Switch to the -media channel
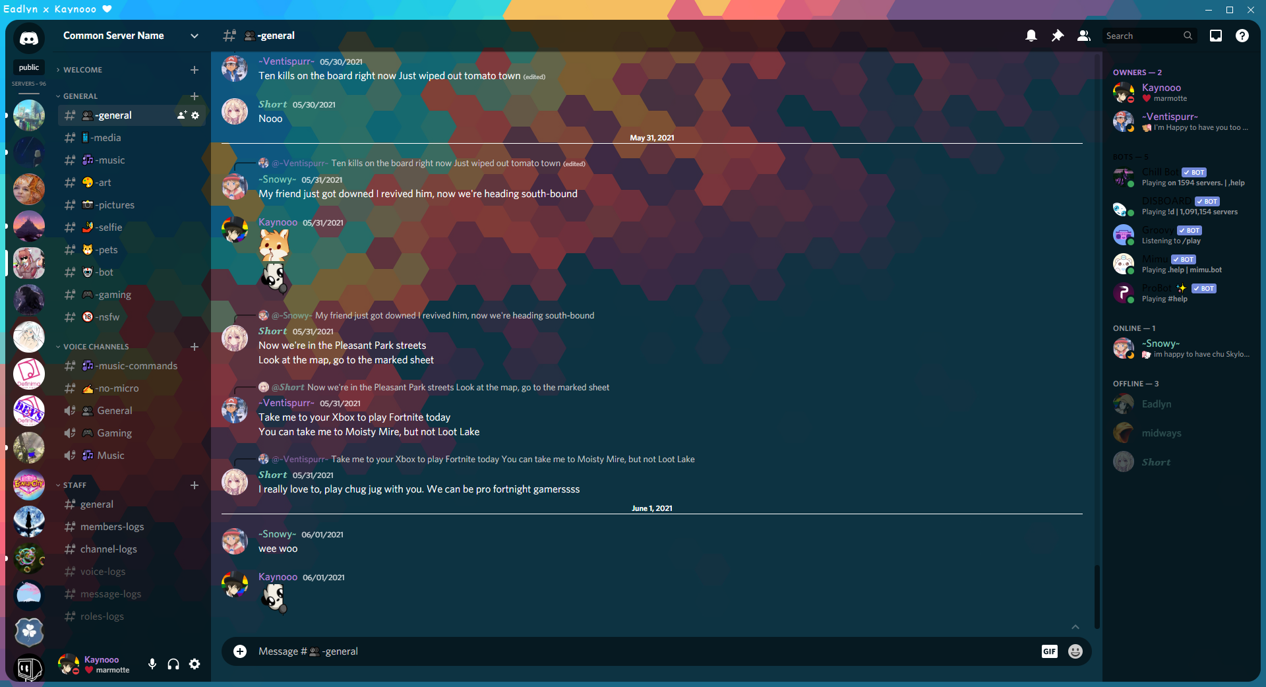 pos(107,138)
